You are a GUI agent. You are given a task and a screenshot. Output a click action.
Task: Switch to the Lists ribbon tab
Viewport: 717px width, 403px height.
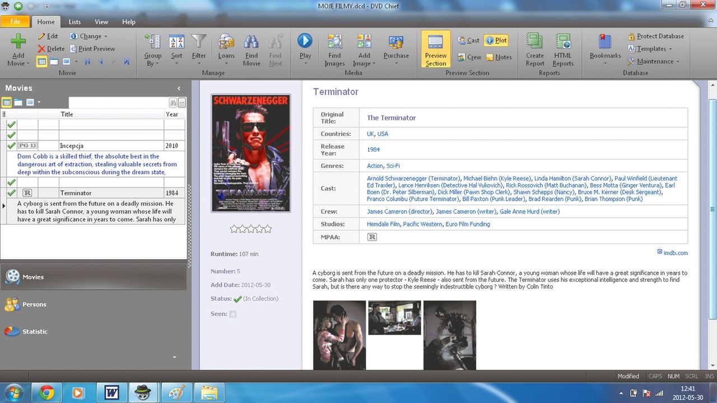(x=75, y=22)
